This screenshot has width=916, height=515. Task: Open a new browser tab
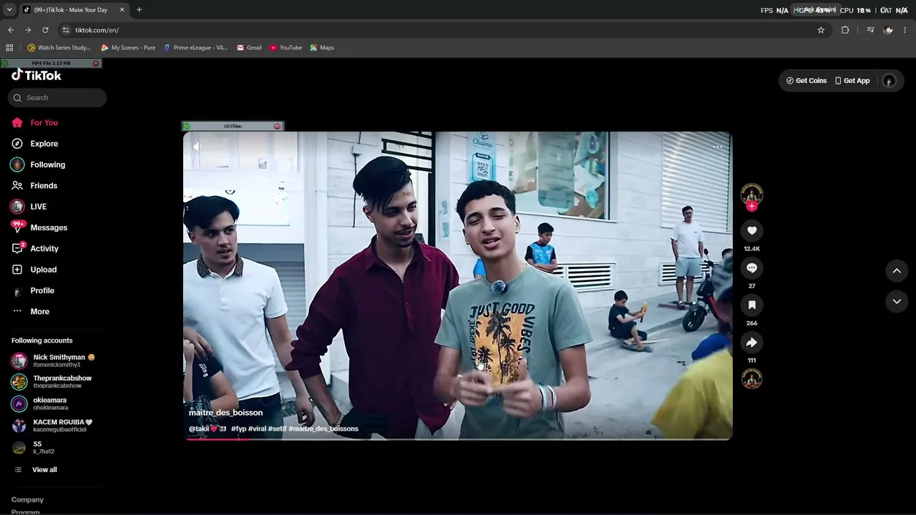(x=139, y=10)
